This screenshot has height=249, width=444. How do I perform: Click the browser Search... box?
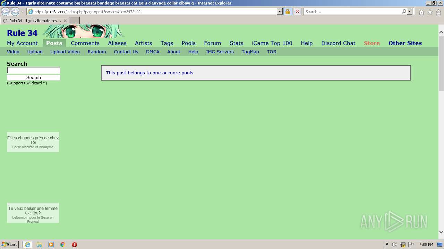click(x=352, y=12)
